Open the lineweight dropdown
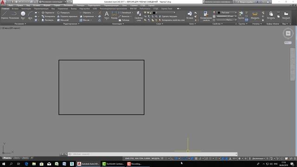Image resolution: width=297 pixels, height=167 pixels. coord(227,16)
